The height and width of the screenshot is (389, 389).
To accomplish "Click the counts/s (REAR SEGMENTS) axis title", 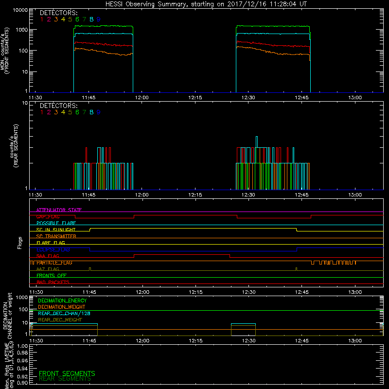I will (x=14, y=146).
